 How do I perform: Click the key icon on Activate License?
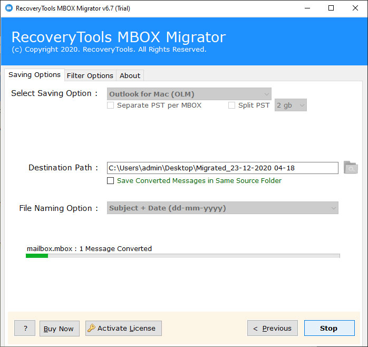pos(91,328)
